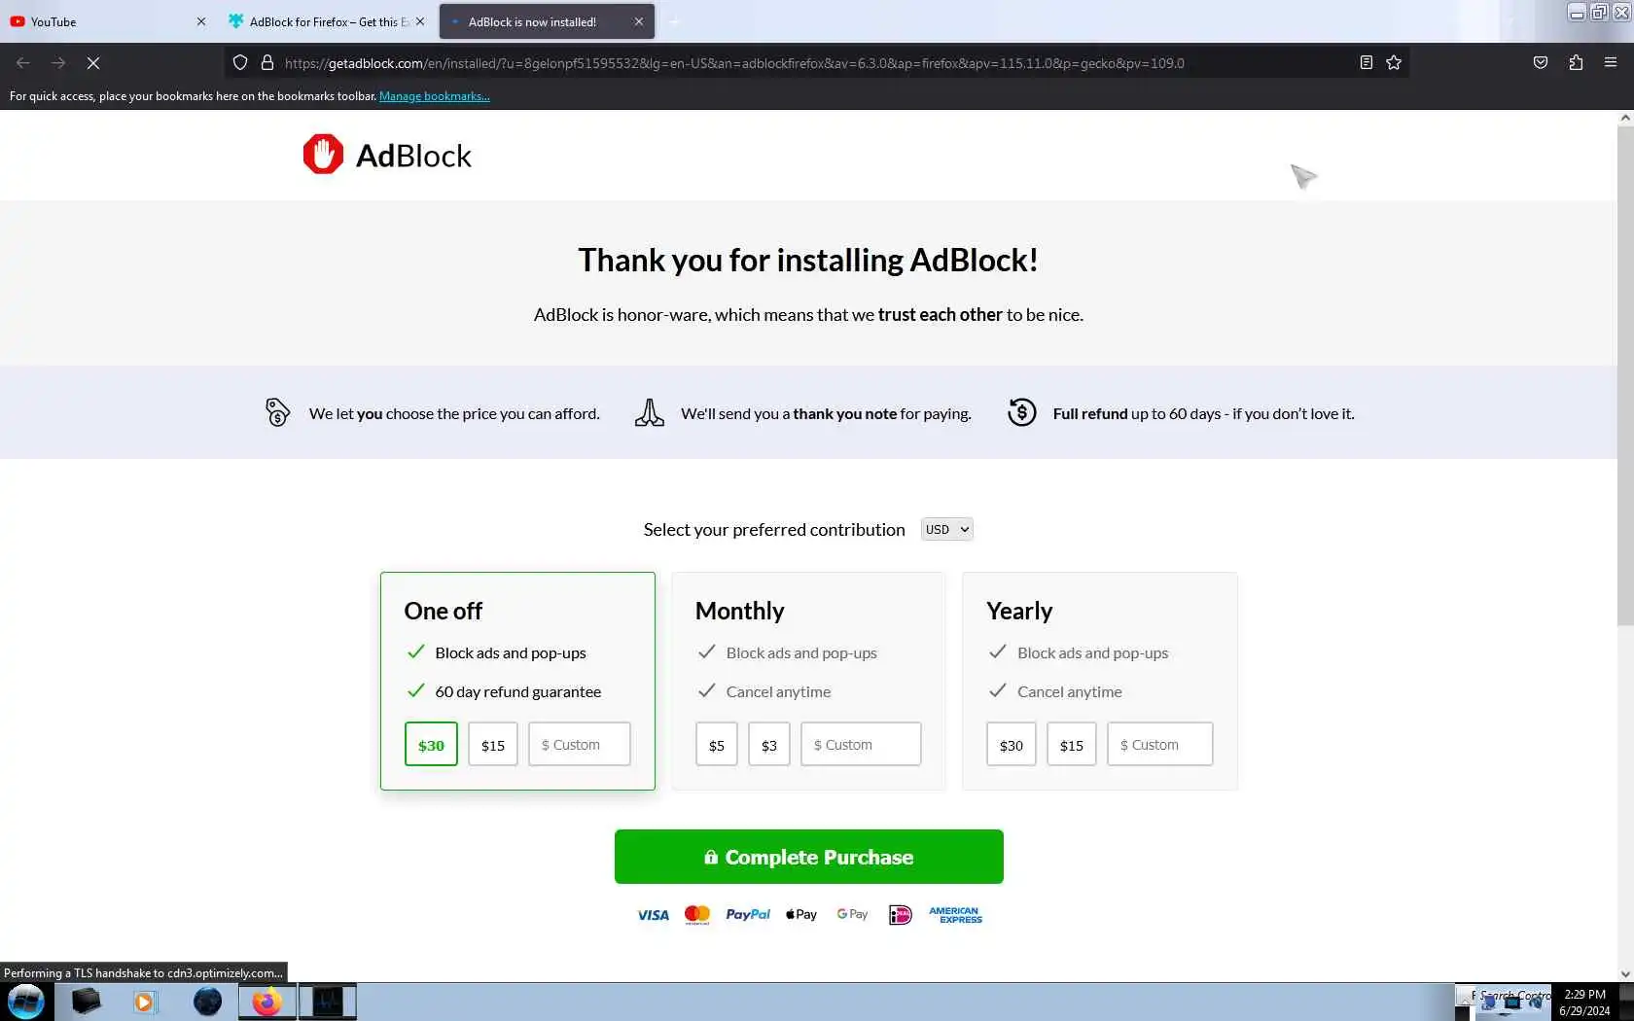Click the VISA payment logo

pyautogui.click(x=653, y=915)
